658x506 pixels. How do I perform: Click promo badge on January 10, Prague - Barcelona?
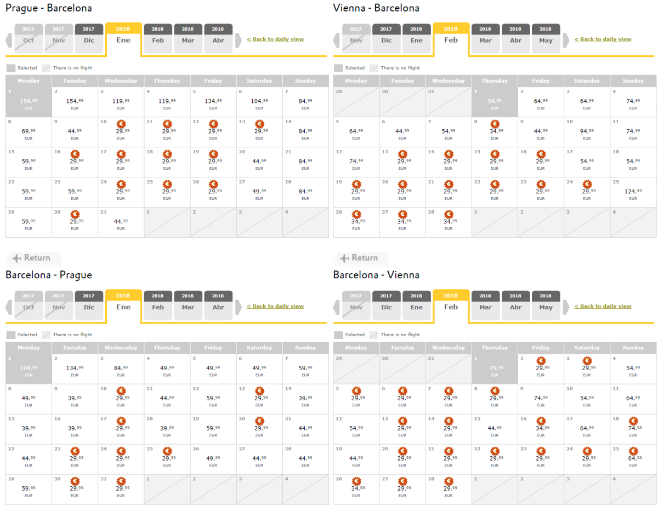click(121, 124)
